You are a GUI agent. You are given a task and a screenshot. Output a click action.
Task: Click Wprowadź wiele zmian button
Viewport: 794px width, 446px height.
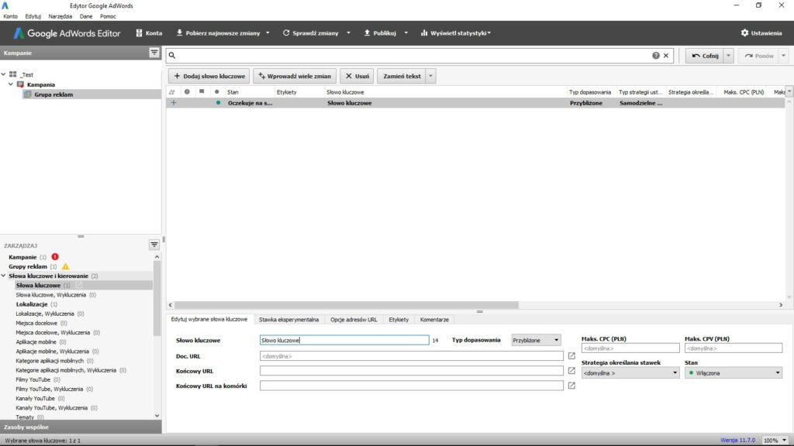(295, 76)
